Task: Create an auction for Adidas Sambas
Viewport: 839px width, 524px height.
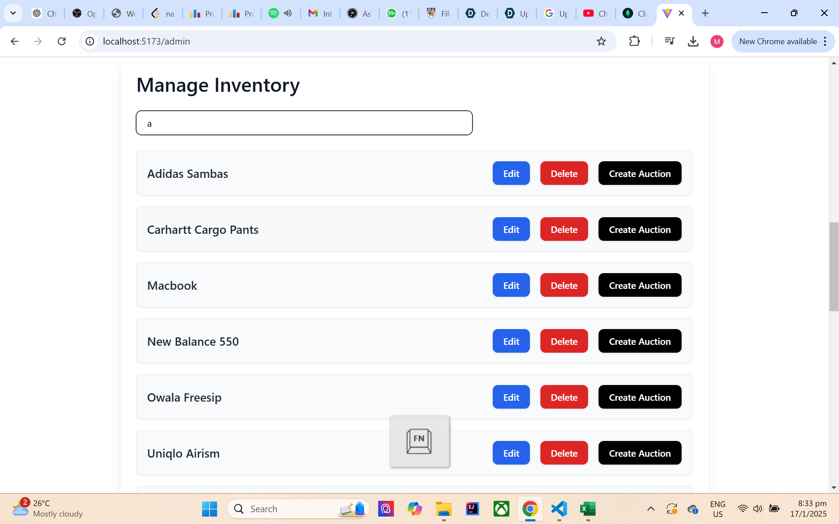Action: pos(640,173)
